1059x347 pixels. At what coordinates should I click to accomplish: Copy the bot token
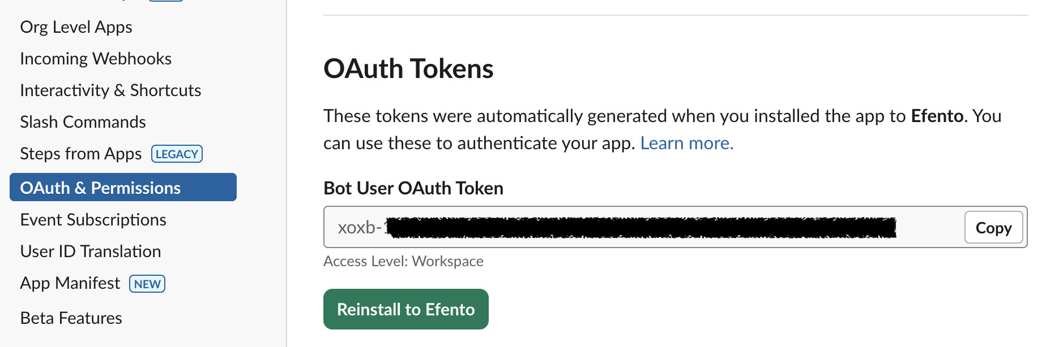click(993, 228)
